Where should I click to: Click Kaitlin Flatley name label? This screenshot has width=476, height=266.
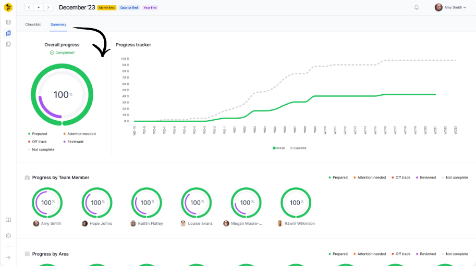pos(151,224)
